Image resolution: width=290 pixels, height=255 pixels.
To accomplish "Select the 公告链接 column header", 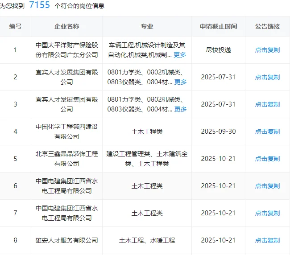I will [267, 26].
